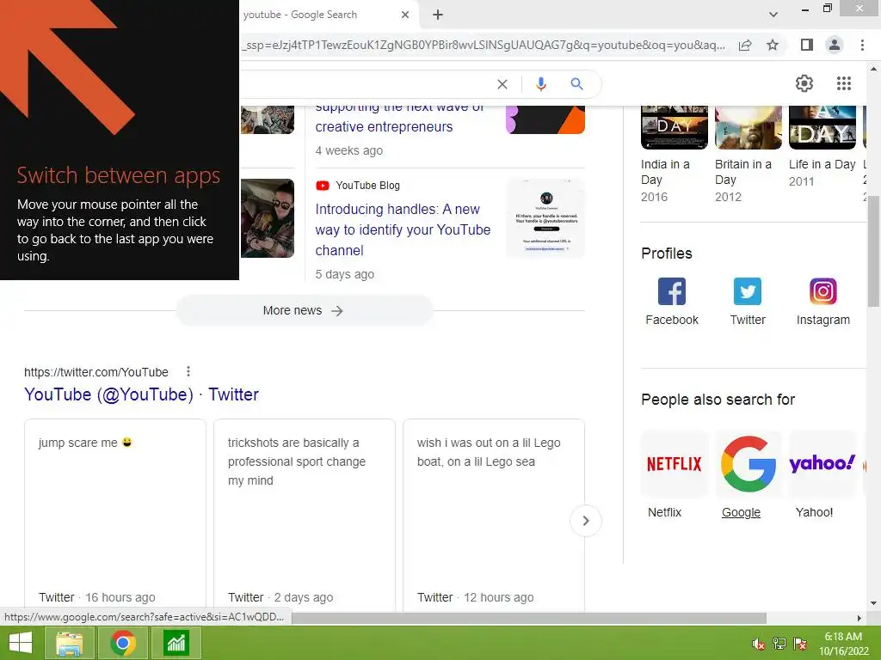
Task: Click the blue magnifier search icon
Action: click(576, 84)
